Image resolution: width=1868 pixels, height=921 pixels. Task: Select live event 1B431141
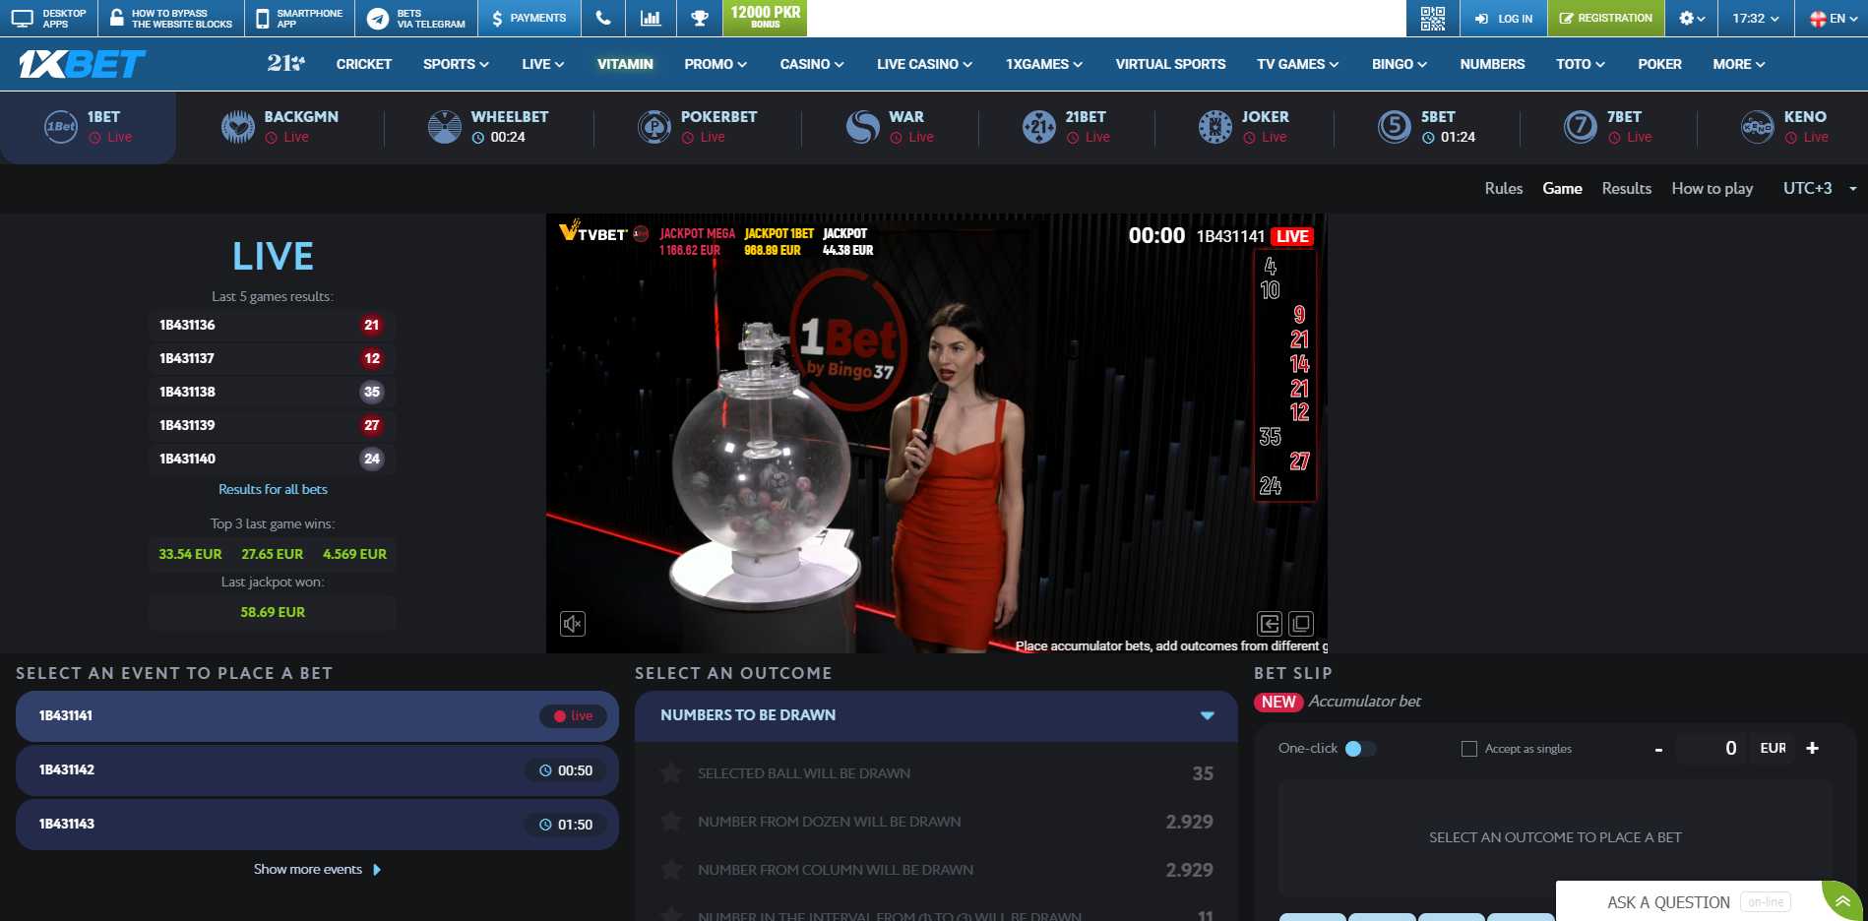click(x=317, y=716)
